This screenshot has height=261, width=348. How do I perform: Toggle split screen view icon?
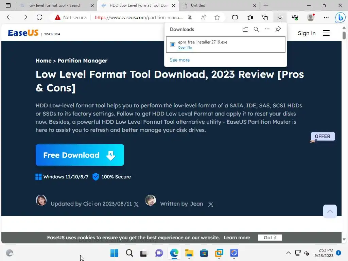pyautogui.click(x=235, y=17)
